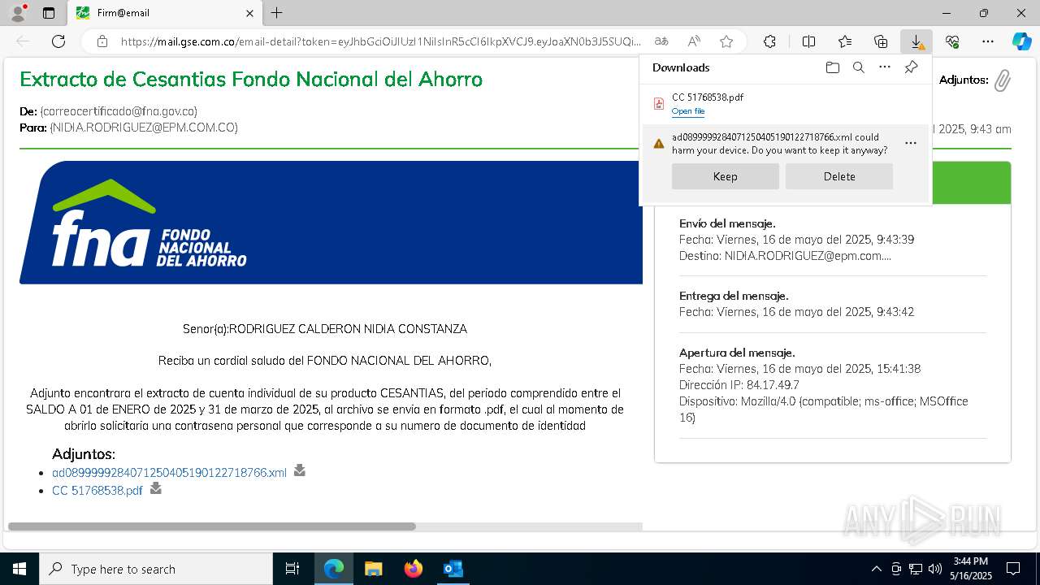Search within downloads
Screen dimensions: 1040x585
(x=858, y=67)
